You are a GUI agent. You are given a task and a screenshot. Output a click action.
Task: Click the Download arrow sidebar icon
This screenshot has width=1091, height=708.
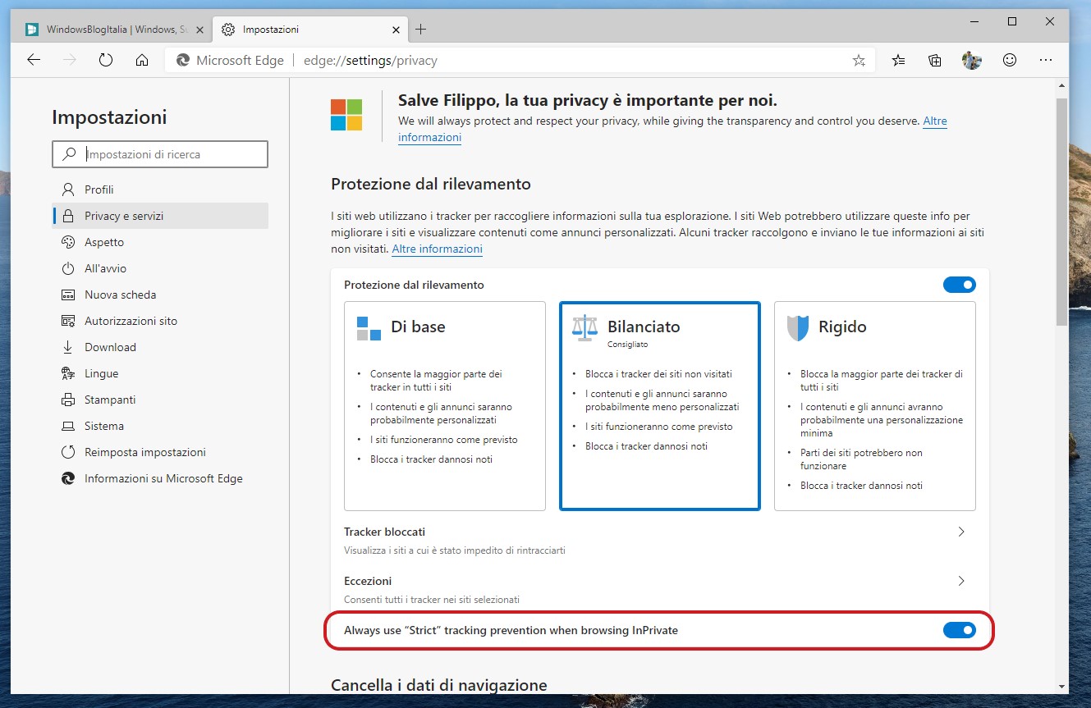point(68,347)
